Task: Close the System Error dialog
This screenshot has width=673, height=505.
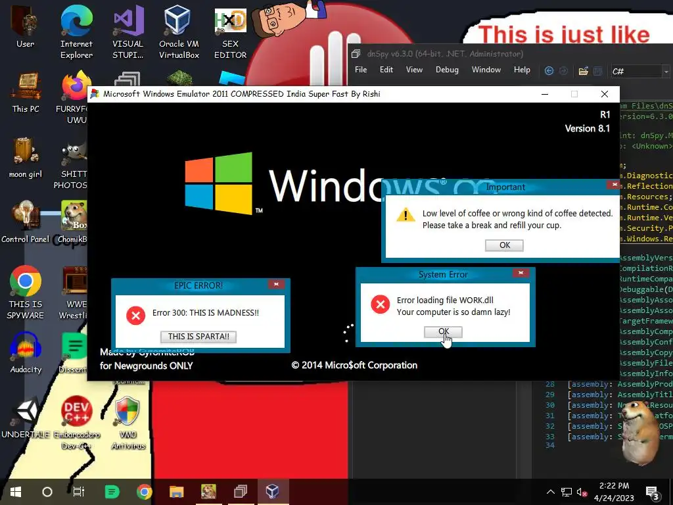Action: 521,273
